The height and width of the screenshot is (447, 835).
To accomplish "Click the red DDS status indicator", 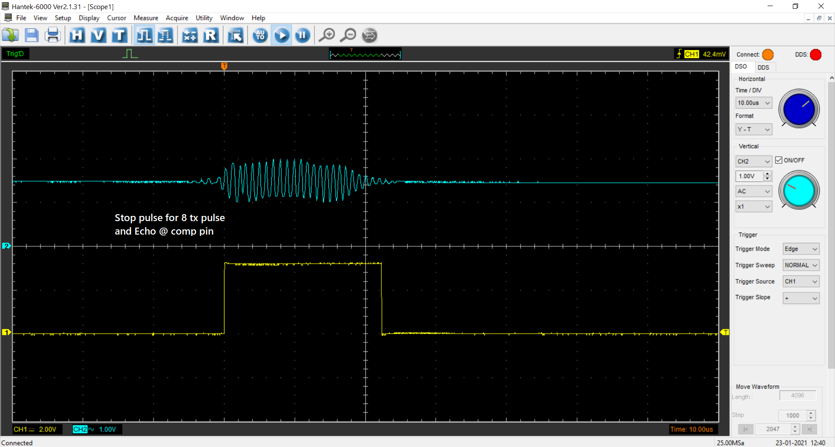I will click(816, 55).
